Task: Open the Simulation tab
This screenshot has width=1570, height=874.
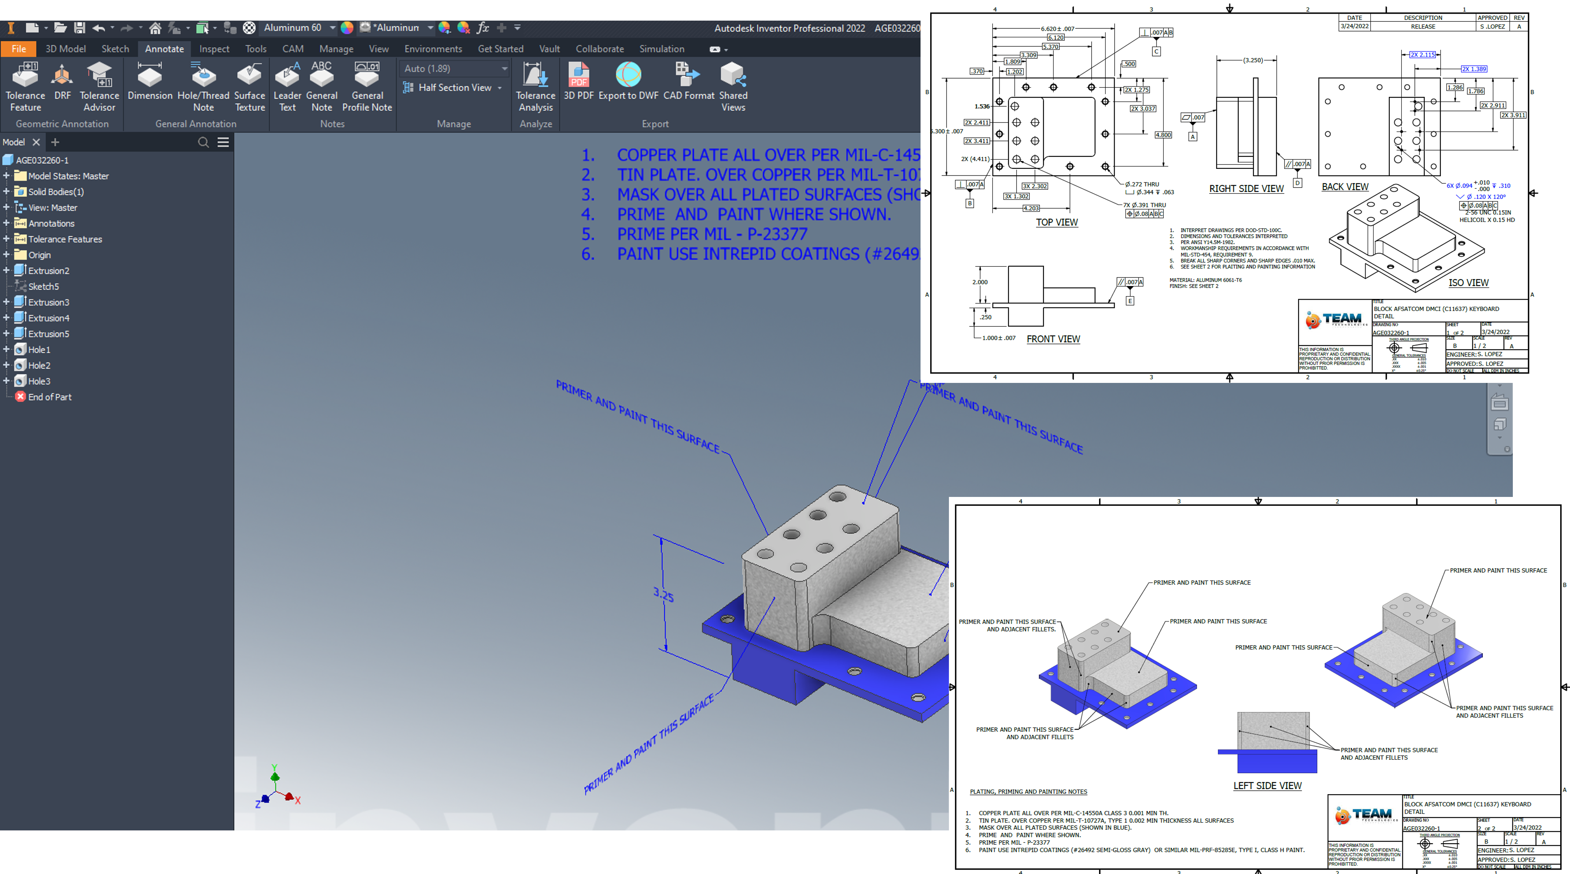Action: (x=662, y=49)
